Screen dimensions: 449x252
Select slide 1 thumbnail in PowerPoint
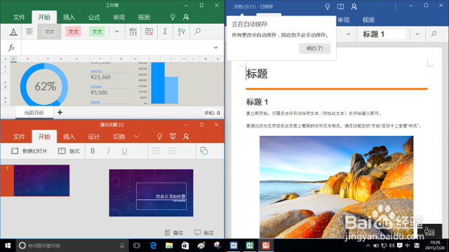pos(41,181)
